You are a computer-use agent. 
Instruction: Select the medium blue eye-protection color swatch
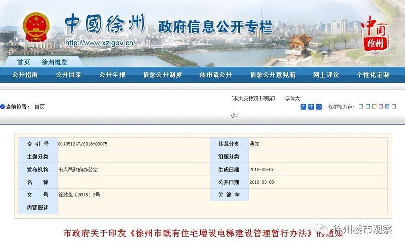[387, 106]
